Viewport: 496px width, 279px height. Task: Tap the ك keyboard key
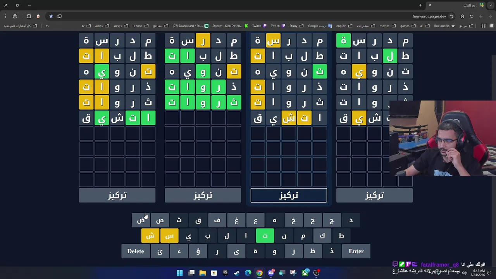click(322, 236)
